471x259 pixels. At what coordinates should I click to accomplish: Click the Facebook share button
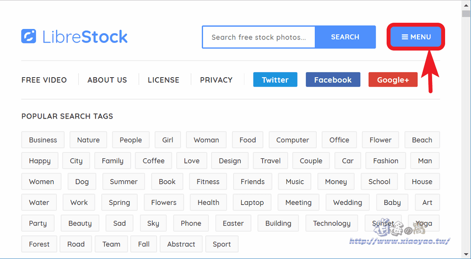click(x=333, y=80)
